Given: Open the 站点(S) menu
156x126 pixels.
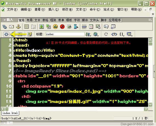Looking at the screenshot, I should pyautogui.click(x=109, y=9).
